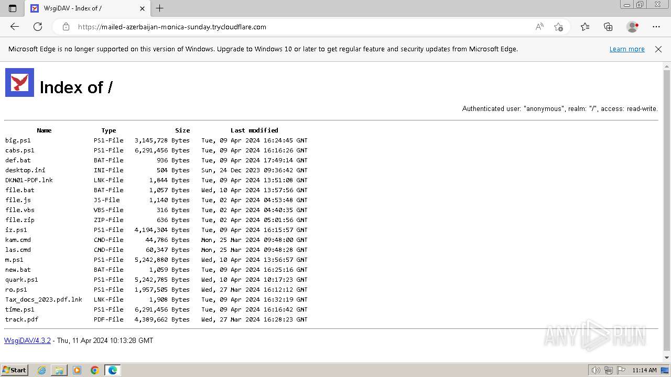Select the WsgiDAV - Index of / tab
Image resolution: width=671 pixels, height=377 pixels.
coord(88,8)
